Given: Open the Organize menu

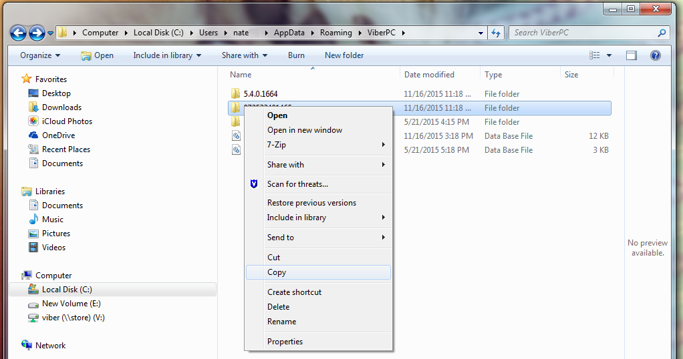Looking at the screenshot, I should point(40,55).
